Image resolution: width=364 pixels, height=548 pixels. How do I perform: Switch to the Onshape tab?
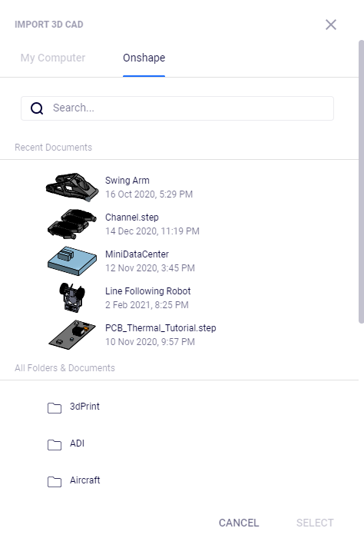[x=144, y=58]
